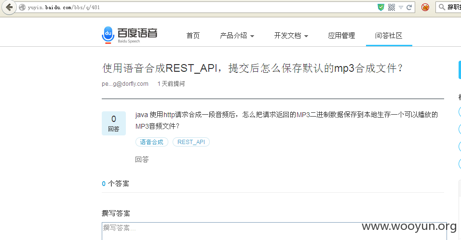Open the QR code icon in address bar
Image resolution: width=461 pixels, height=240 pixels.
392,7
